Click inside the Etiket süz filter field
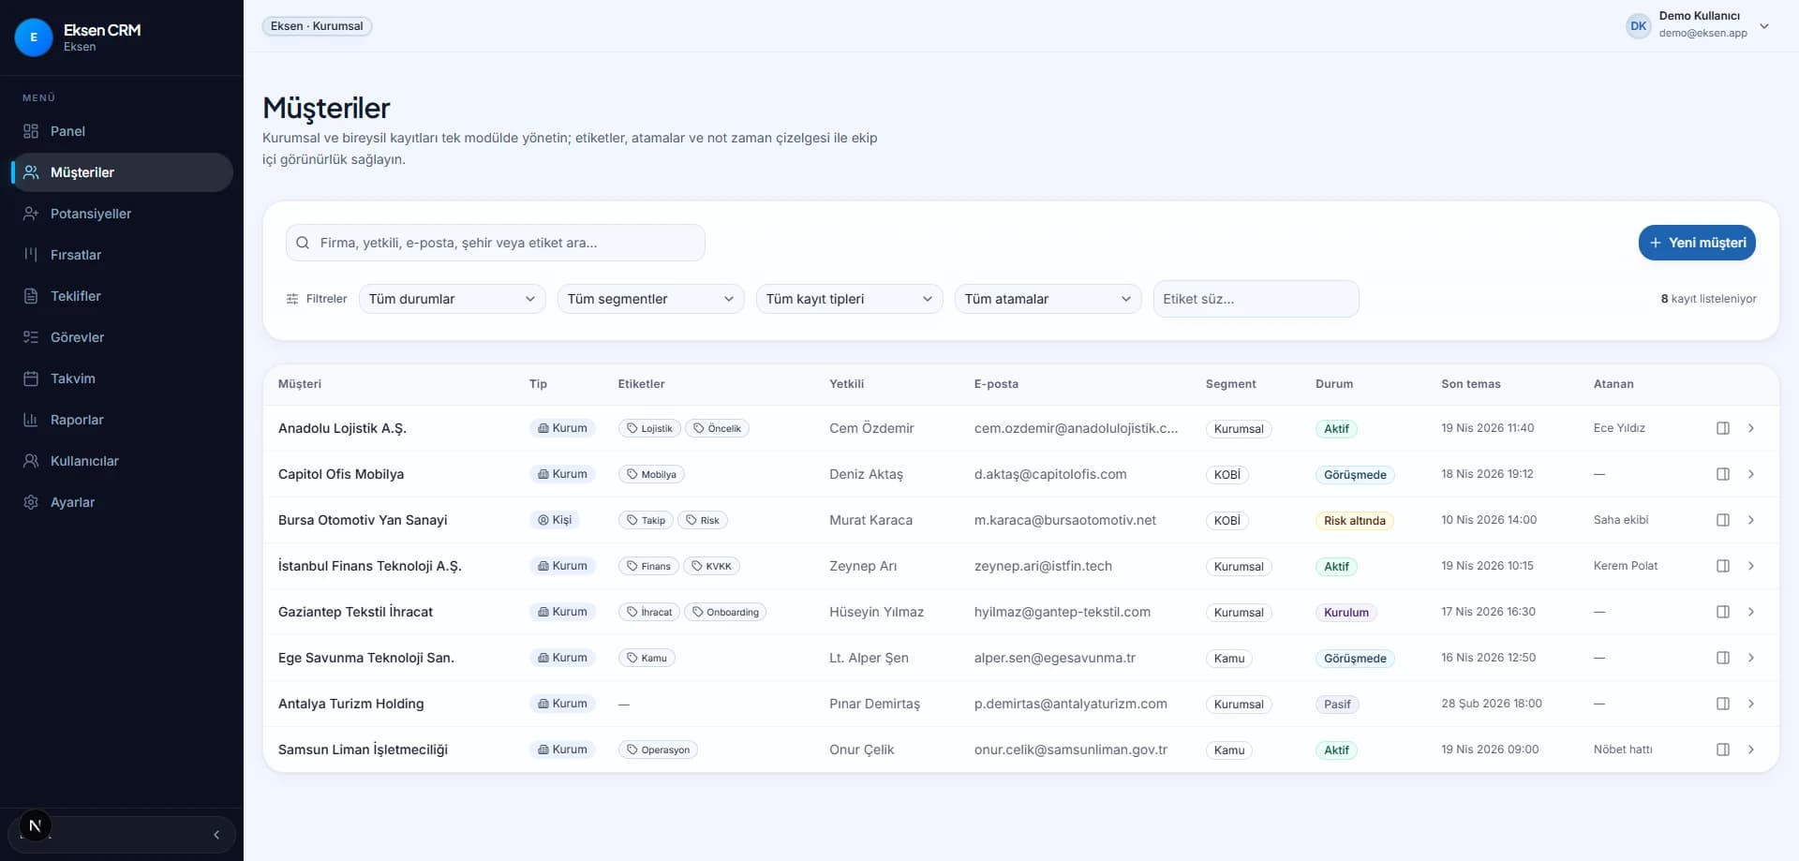Image resolution: width=1799 pixels, height=861 pixels. click(1256, 299)
